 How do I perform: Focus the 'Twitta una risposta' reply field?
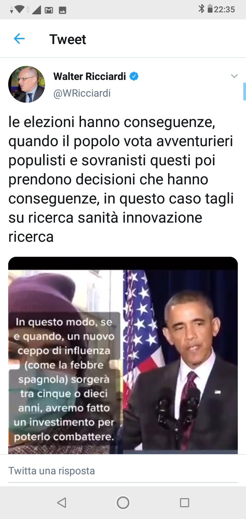coord(123,471)
